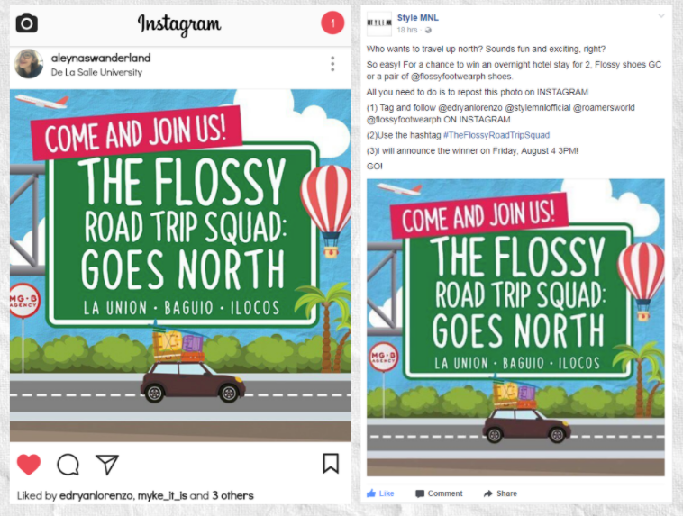Open Style MNL page avatar
This screenshot has height=516, width=683.
point(379,23)
